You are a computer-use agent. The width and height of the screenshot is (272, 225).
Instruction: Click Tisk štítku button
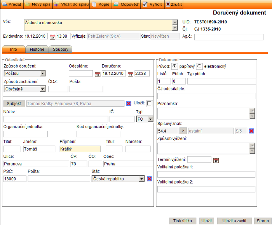click(183, 221)
